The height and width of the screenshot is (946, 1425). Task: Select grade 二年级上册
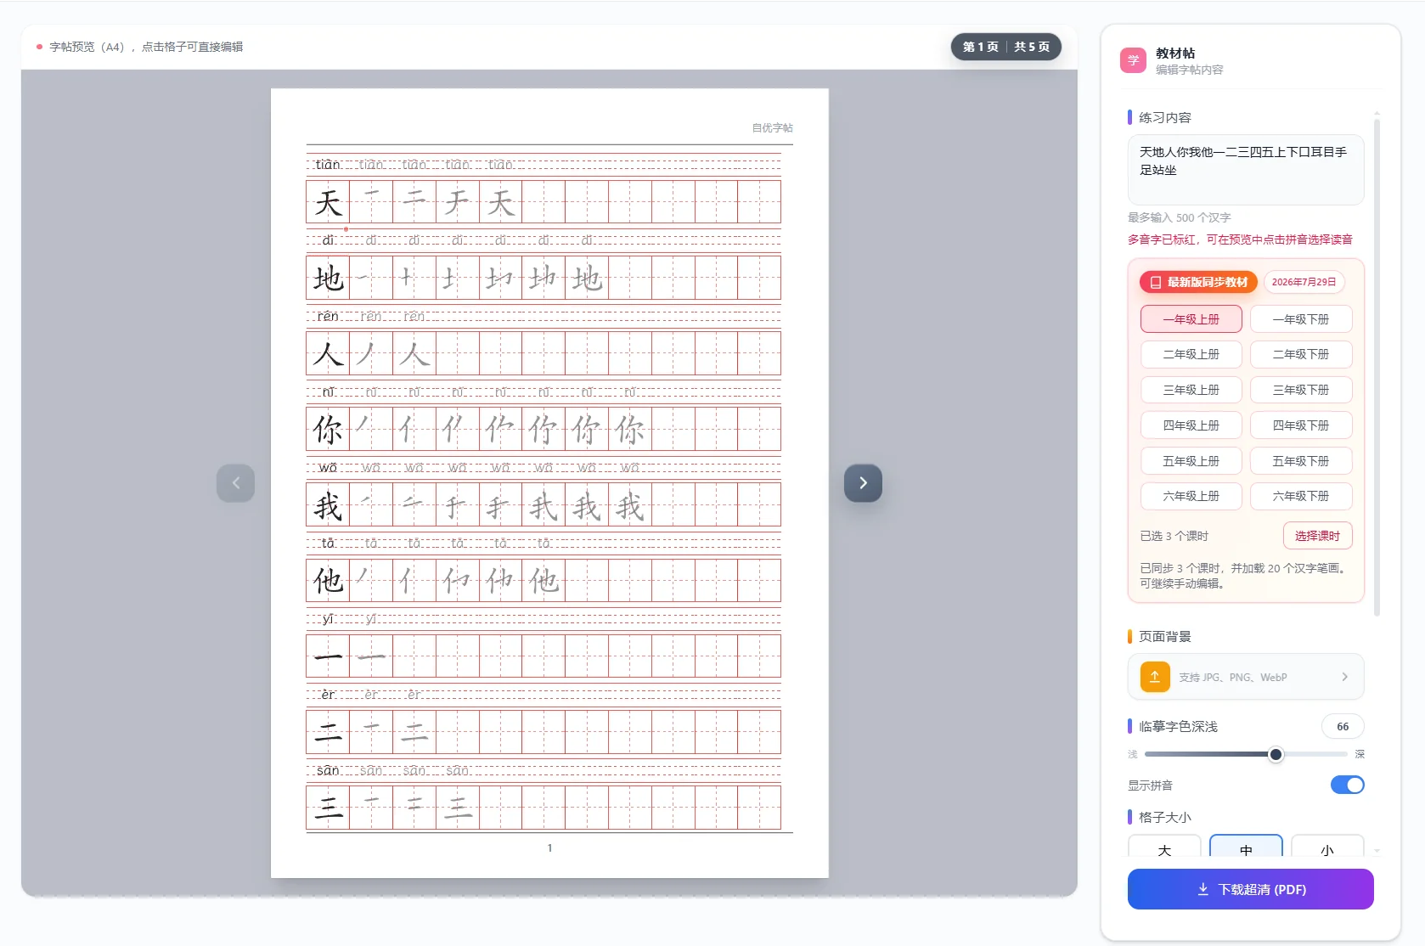(1191, 354)
